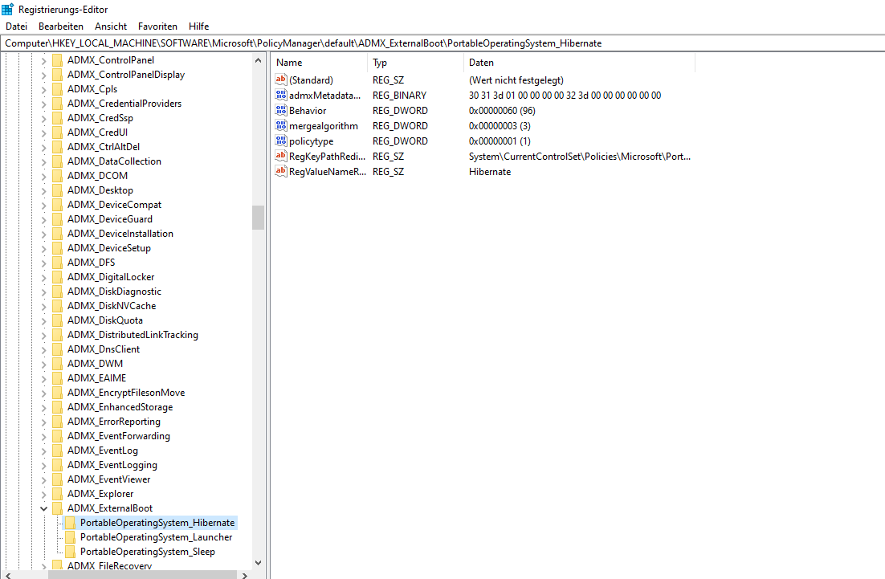Expand the ADMX_EnhancedStorage tree node
Image resolution: width=885 pixels, height=579 pixels.
44,407
